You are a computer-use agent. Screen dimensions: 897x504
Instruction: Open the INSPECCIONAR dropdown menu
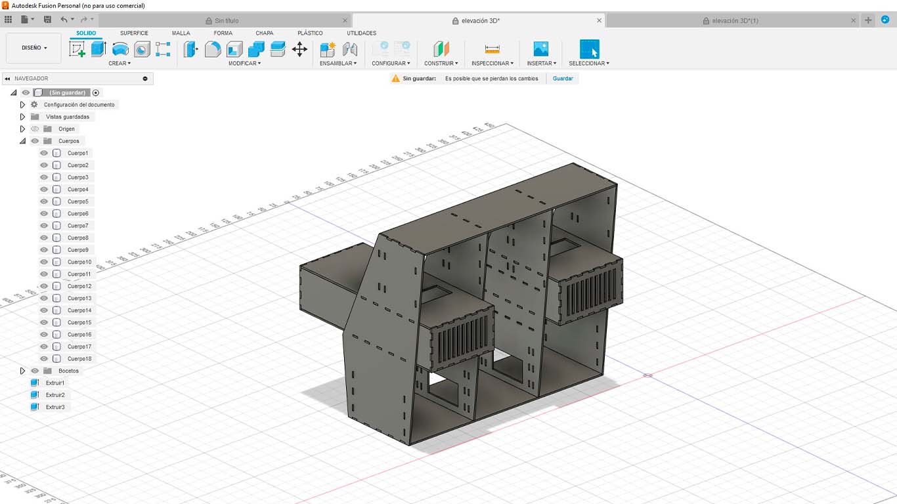492,64
